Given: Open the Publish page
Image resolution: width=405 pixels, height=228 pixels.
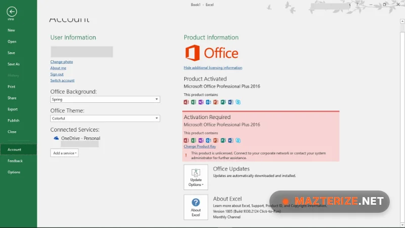Looking at the screenshot, I should pos(14,121).
